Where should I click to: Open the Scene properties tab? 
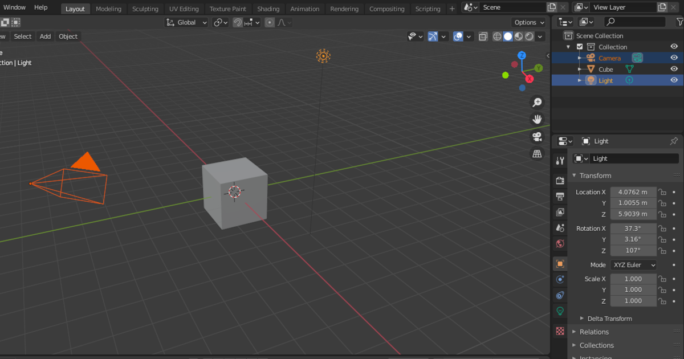pos(560,228)
